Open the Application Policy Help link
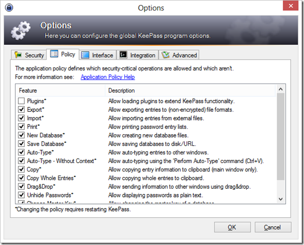This screenshot has width=304, height=245. tap(108, 77)
